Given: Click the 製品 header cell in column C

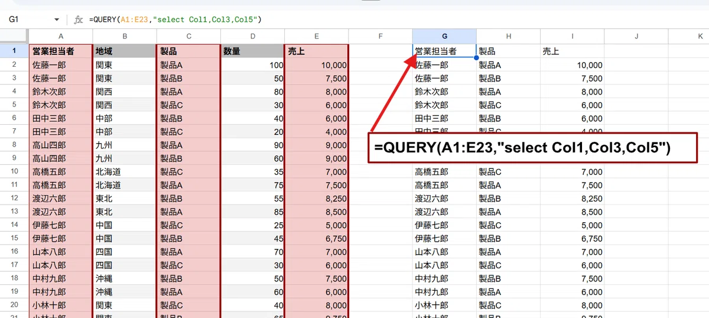Looking at the screenshot, I should click(x=188, y=51).
